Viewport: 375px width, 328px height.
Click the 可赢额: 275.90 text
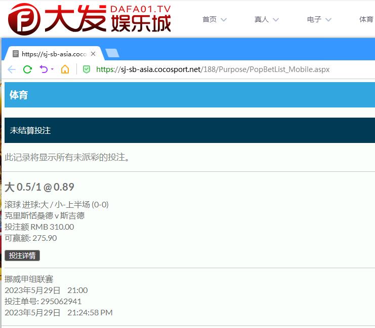point(30,238)
